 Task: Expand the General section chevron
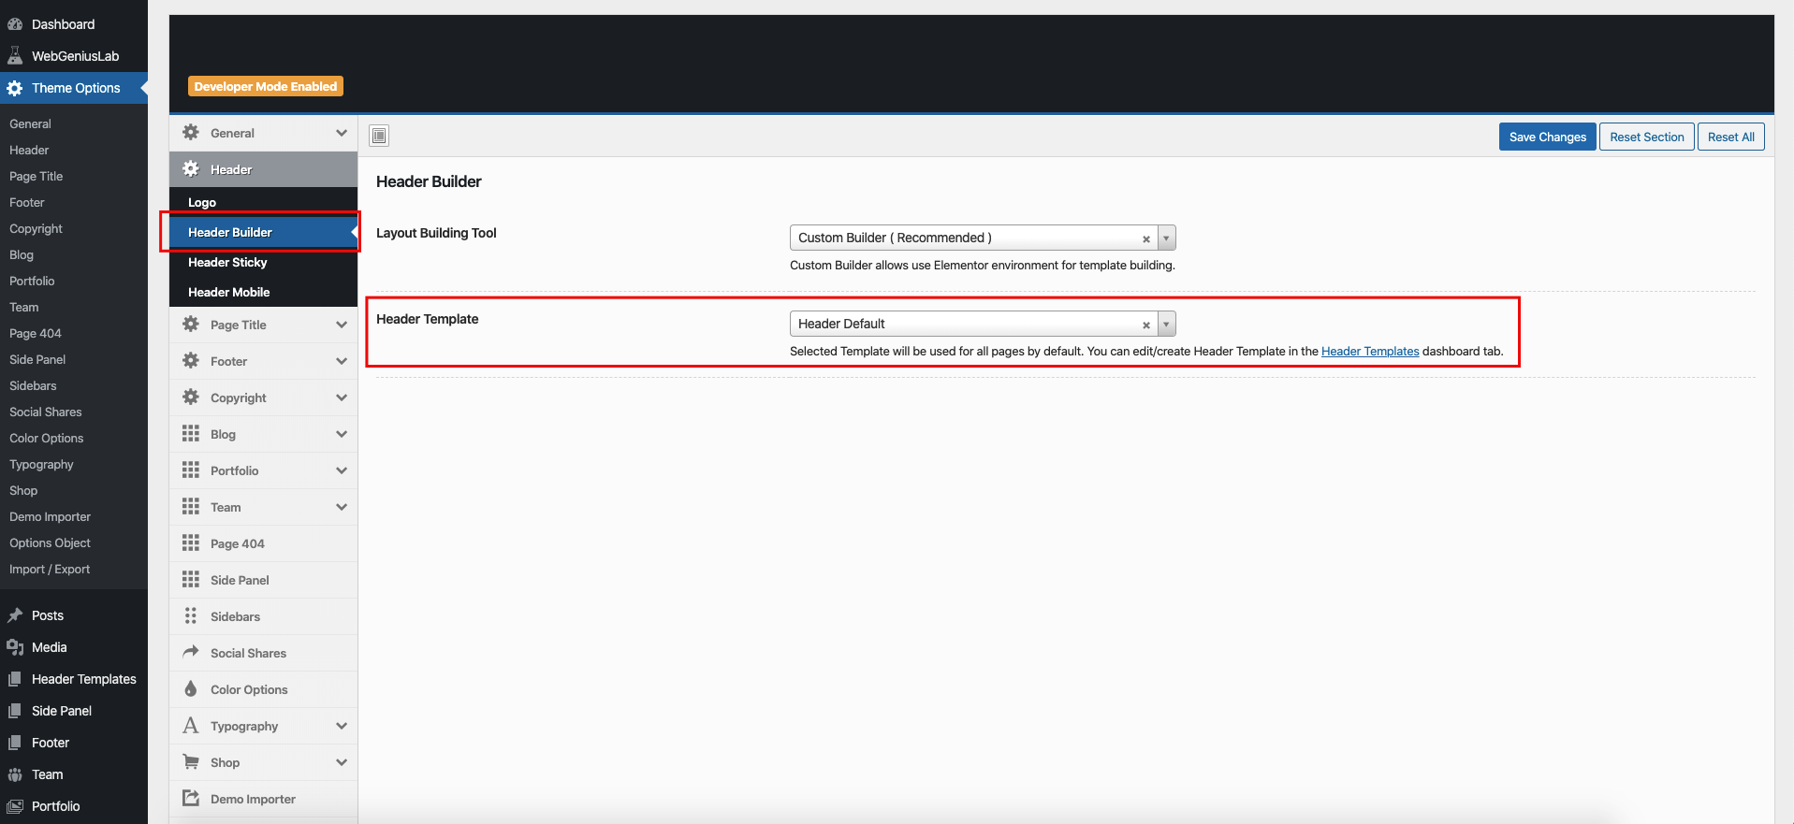(x=342, y=133)
